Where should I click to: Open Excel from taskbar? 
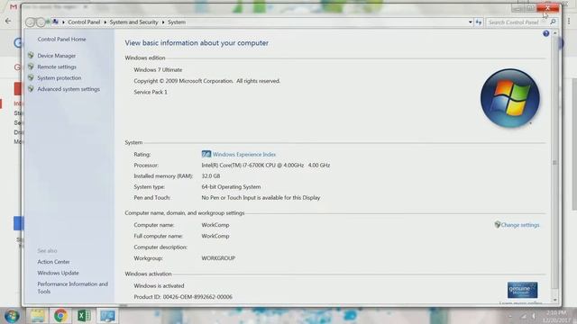[x=84, y=316]
